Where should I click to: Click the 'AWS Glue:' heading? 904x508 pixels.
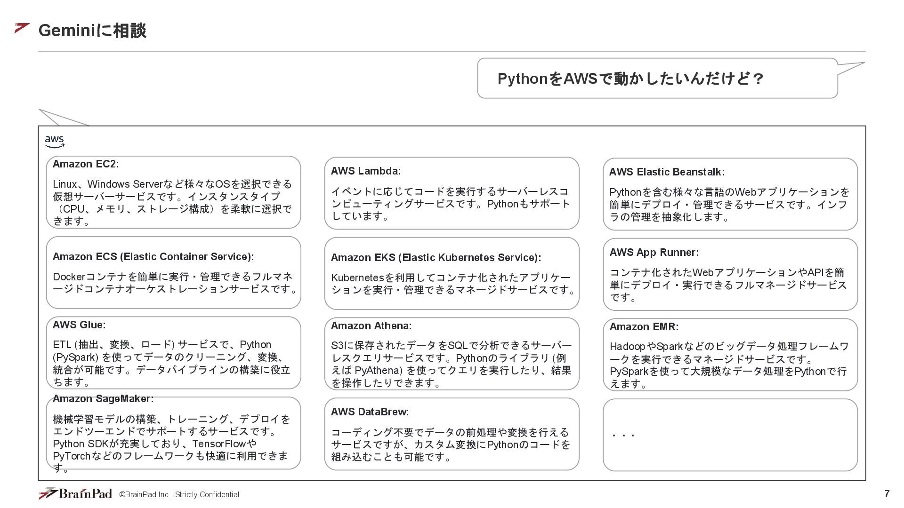(x=79, y=325)
